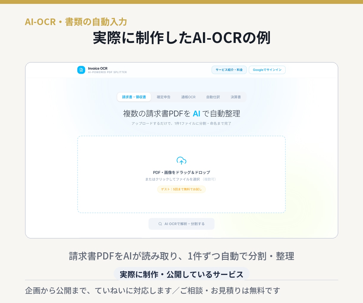This screenshot has width=363, height=303.
Task: Click the Invoice OCR document logo icon
Action: [81, 70]
